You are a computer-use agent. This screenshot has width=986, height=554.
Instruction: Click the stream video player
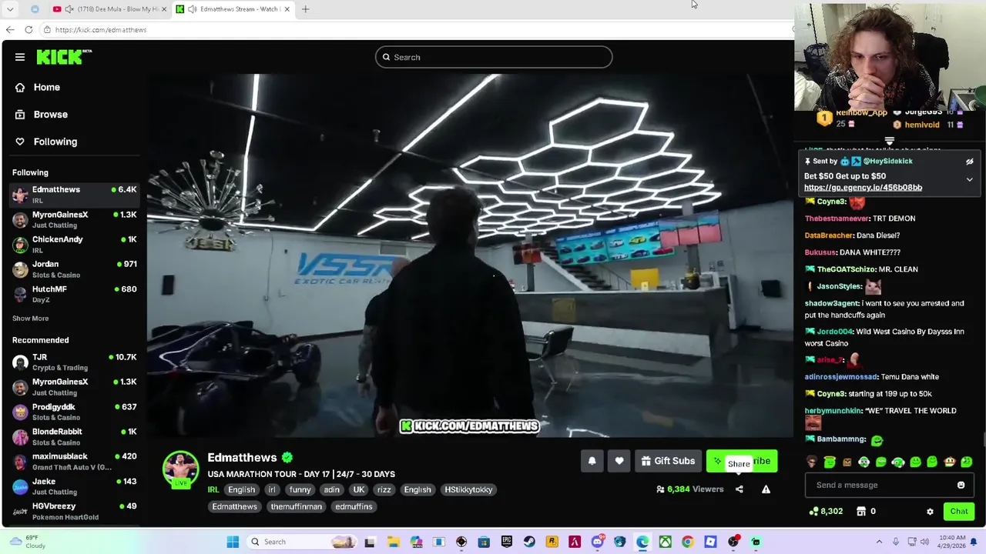coord(470,255)
